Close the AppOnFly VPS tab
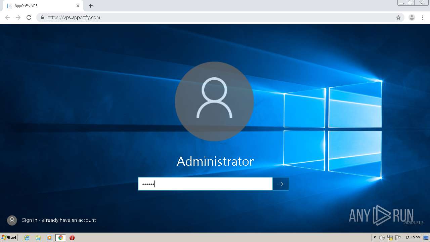 pyautogui.click(x=78, y=6)
